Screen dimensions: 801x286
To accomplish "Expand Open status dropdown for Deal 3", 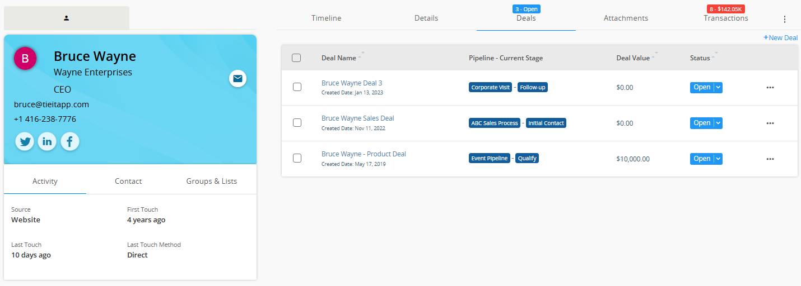I will [x=718, y=87].
